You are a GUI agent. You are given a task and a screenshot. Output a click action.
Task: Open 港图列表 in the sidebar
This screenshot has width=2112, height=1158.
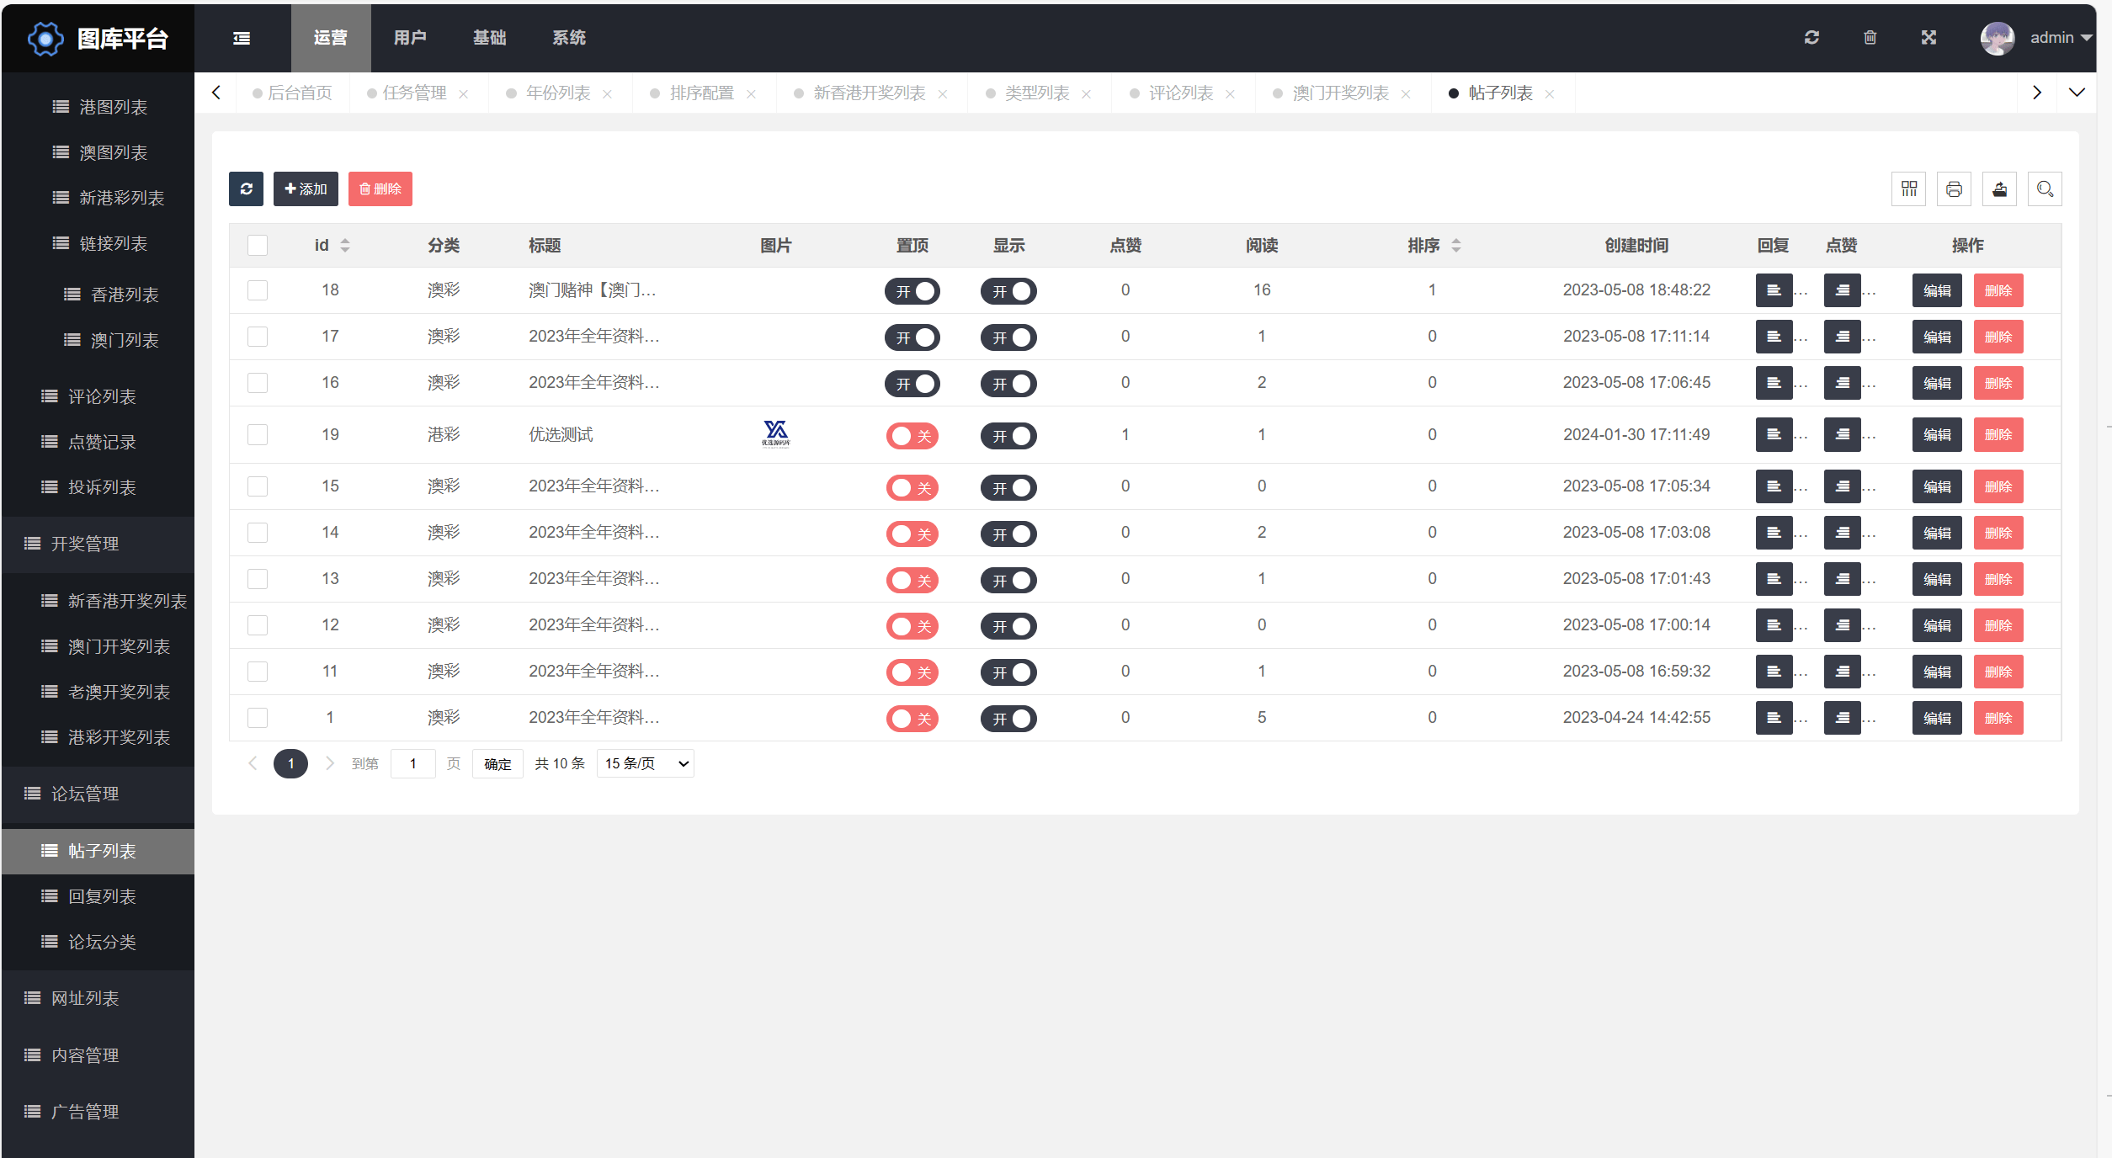[x=98, y=107]
